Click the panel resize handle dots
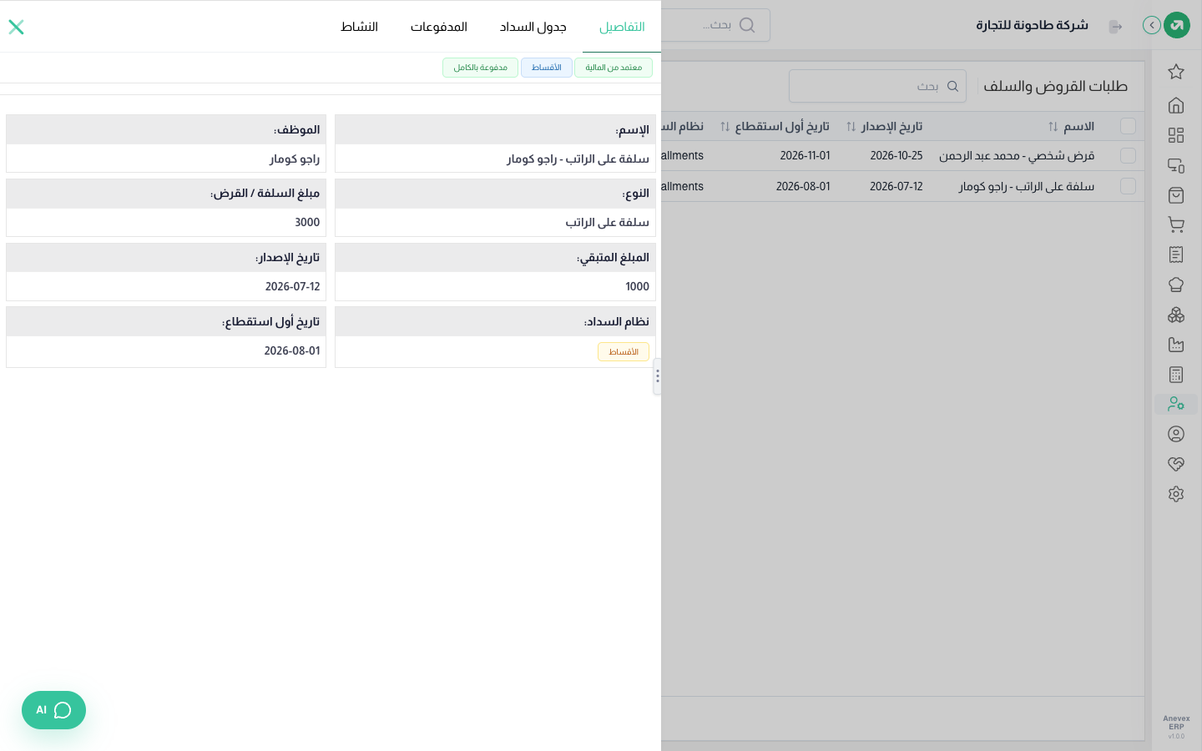Screen dimensions: 1202x751 click(658, 376)
